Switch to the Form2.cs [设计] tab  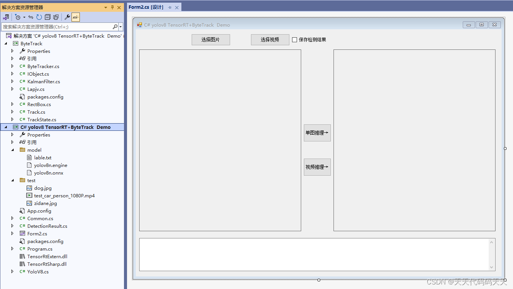point(146,6)
